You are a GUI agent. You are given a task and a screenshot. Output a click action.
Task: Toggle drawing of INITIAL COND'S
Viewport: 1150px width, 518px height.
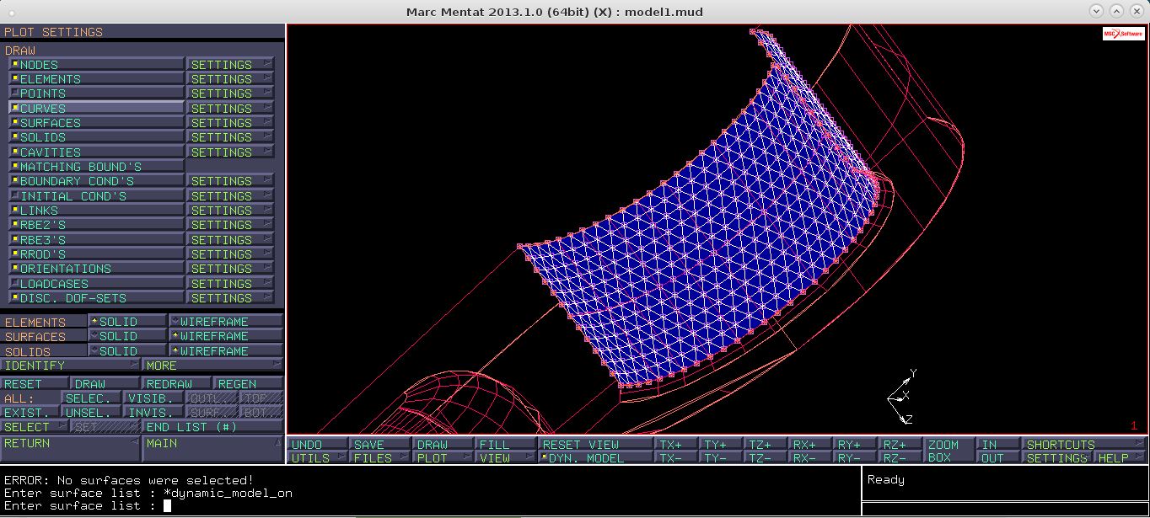[x=97, y=196]
